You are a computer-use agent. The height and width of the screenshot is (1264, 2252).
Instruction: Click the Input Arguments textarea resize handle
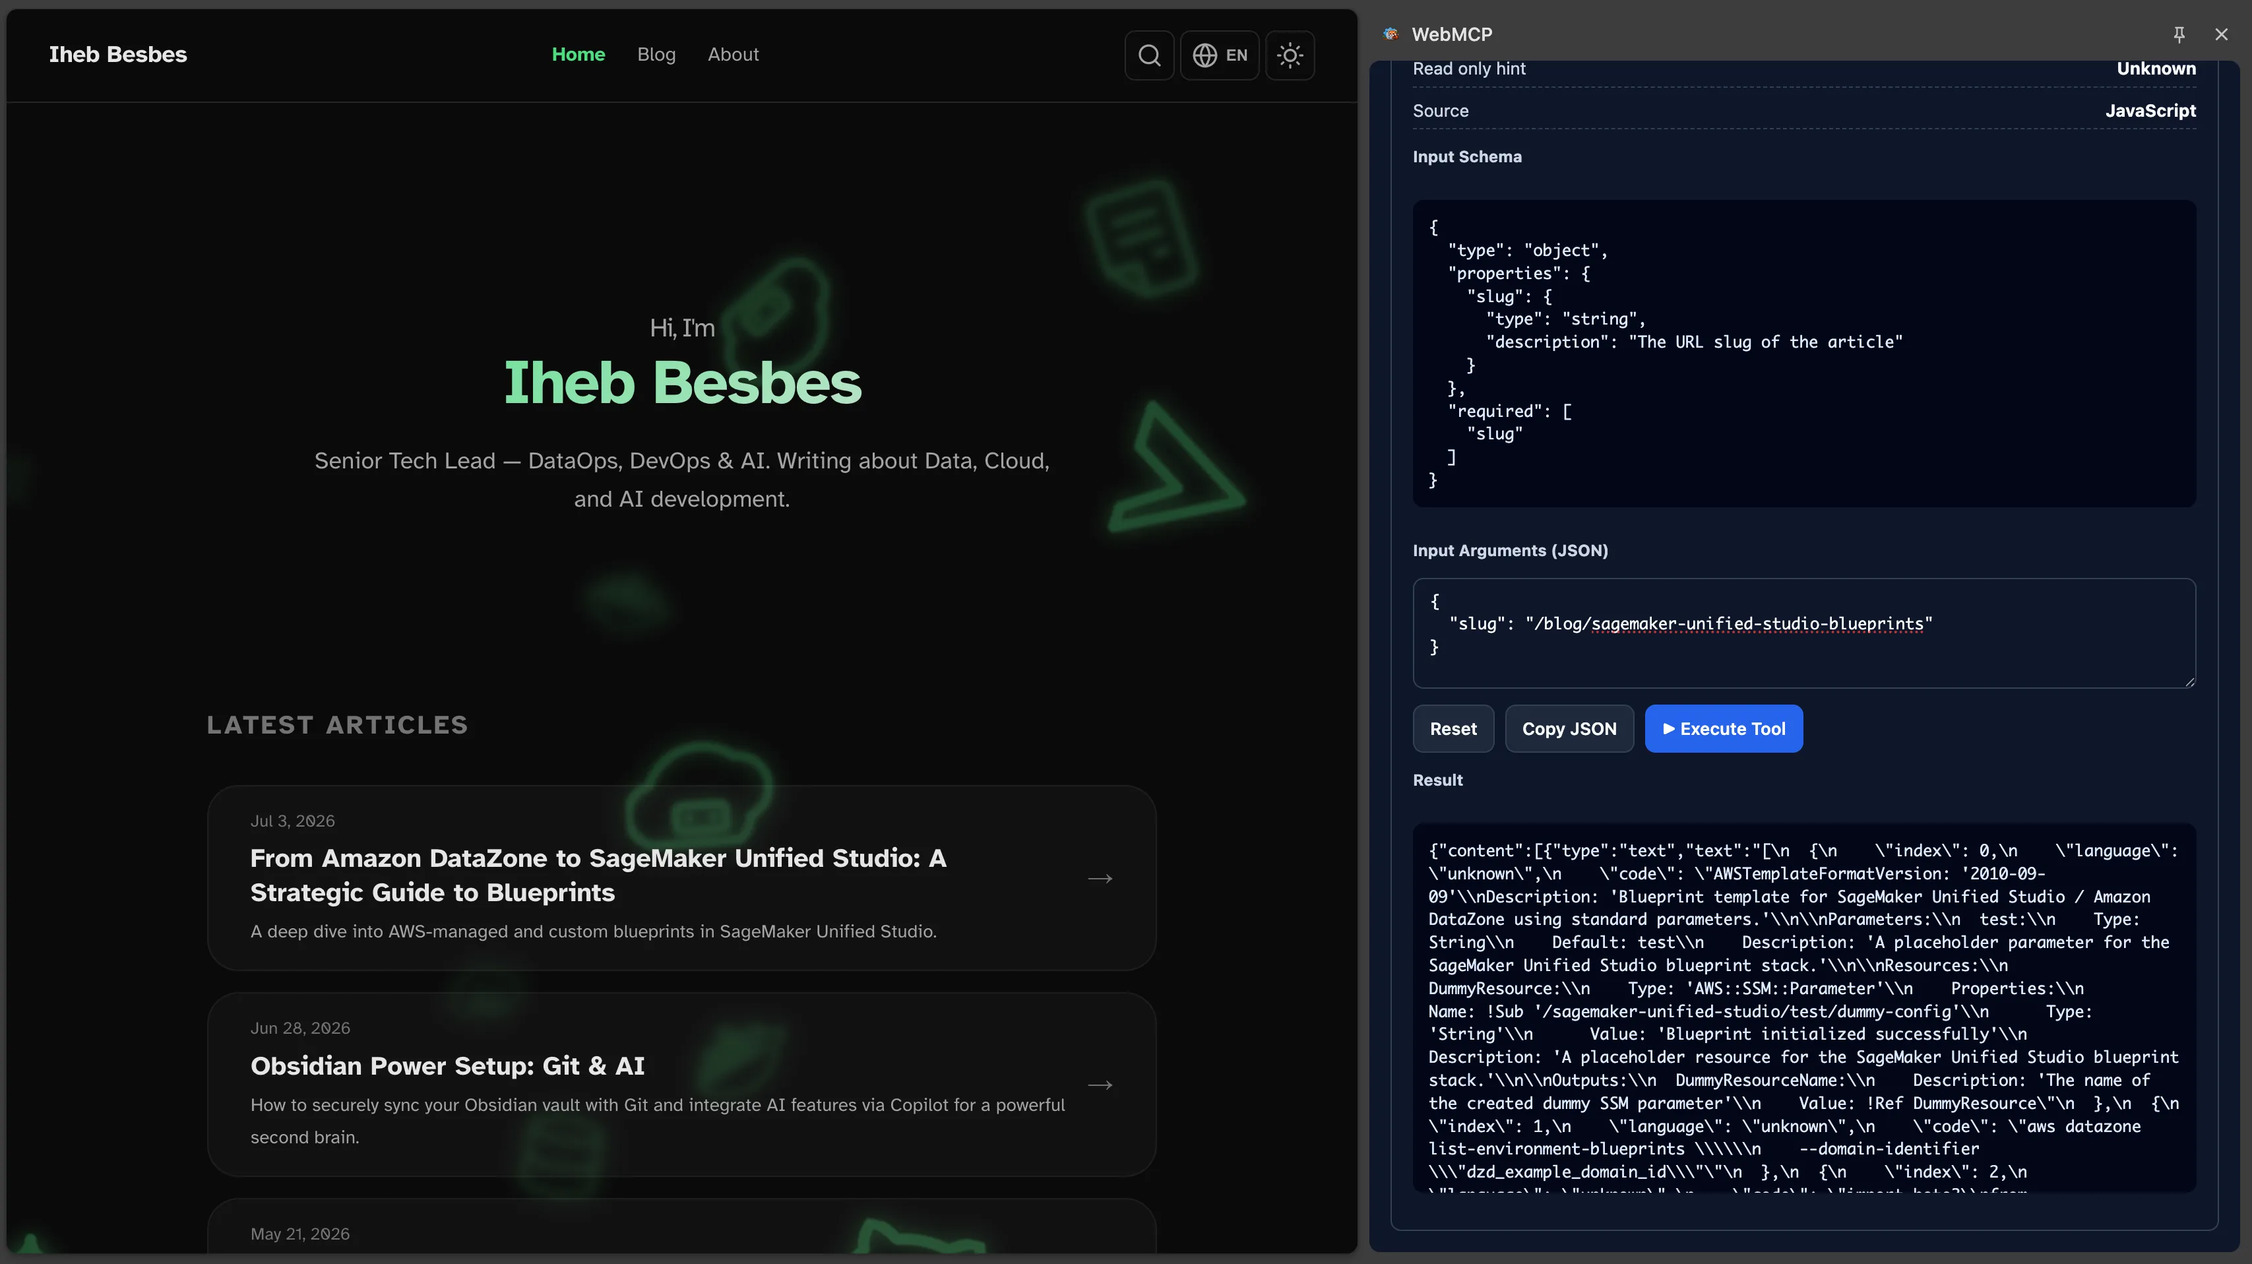click(2189, 682)
